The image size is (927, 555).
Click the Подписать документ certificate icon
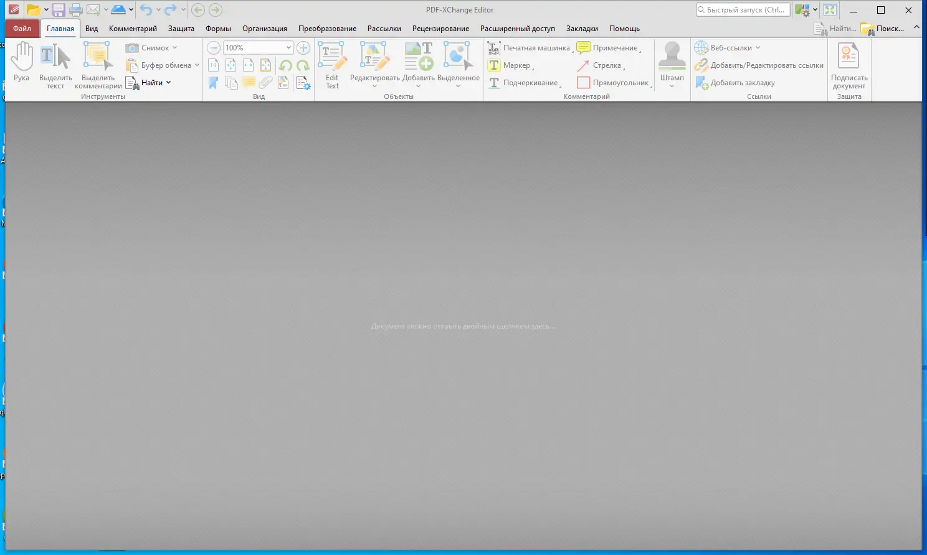(849, 66)
